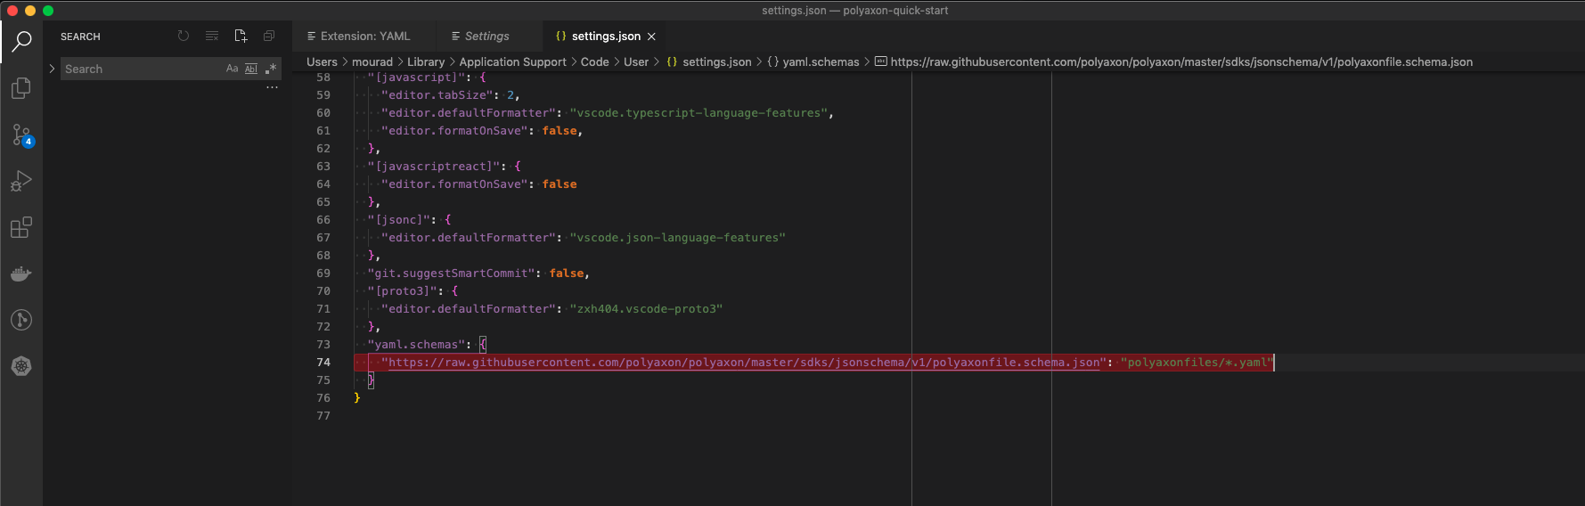Click the macOS green zoom button

coord(48,11)
